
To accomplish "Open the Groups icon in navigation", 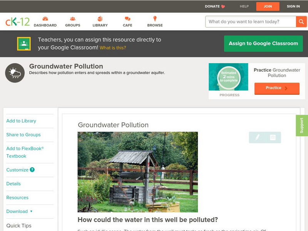I will (72, 19).
